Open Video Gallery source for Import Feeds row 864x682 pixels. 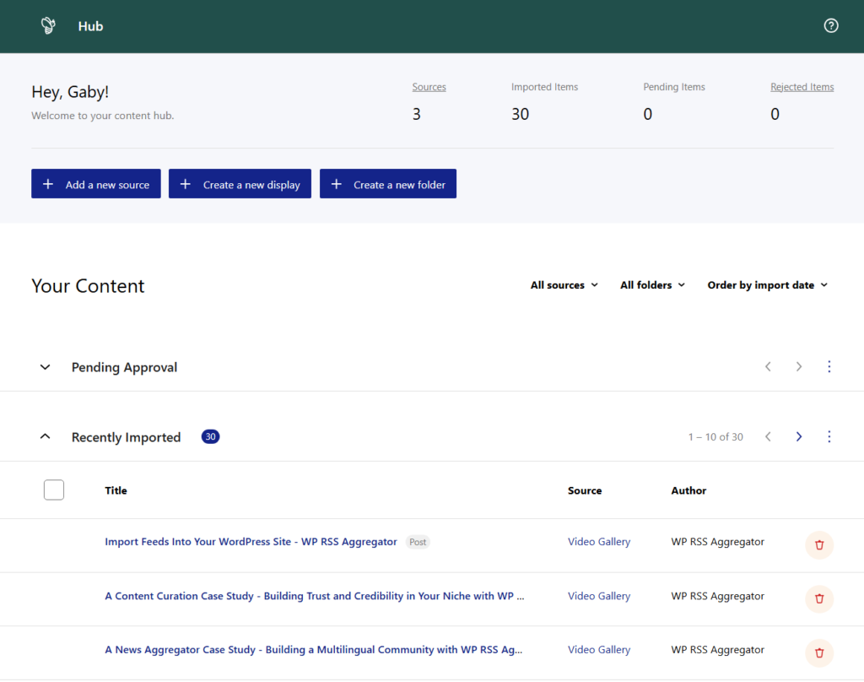(599, 542)
